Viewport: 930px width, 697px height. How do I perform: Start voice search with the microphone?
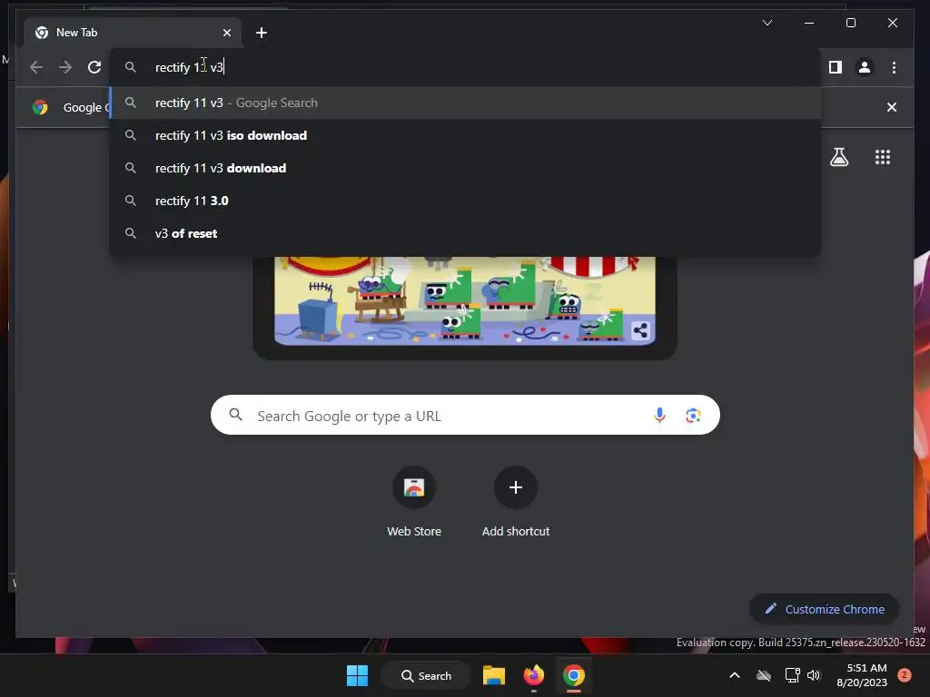pos(659,416)
